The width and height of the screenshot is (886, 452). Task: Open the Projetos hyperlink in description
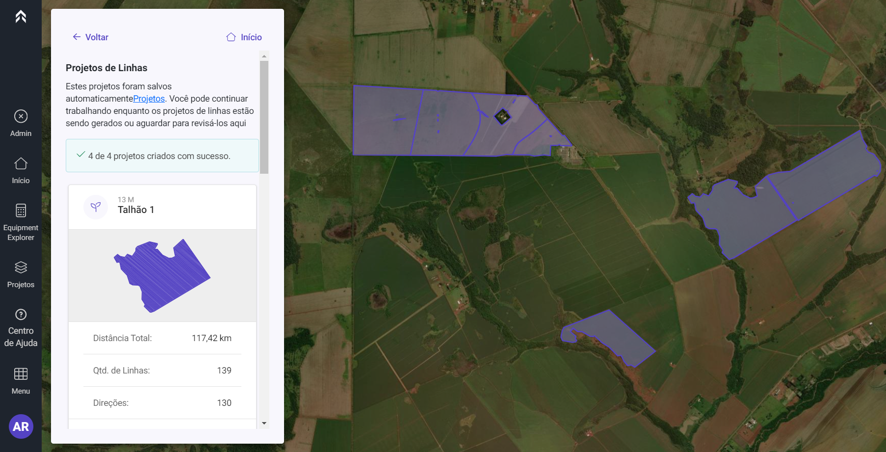149,99
